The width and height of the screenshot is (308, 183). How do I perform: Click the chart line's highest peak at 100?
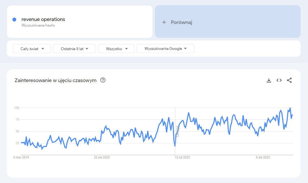(x=290, y=108)
